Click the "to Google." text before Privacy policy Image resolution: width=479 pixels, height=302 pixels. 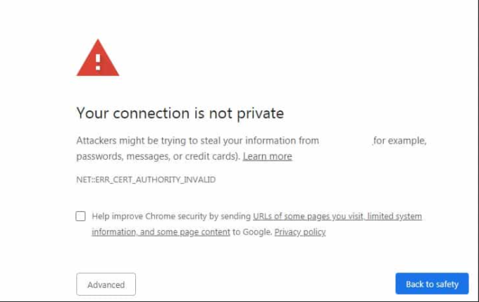click(252, 232)
